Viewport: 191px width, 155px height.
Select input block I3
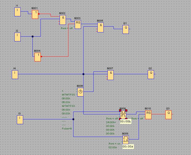[20, 120]
